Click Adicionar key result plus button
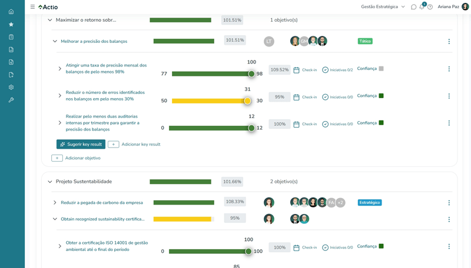The width and height of the screenshot is (471, 268). [x=114, y=145]
